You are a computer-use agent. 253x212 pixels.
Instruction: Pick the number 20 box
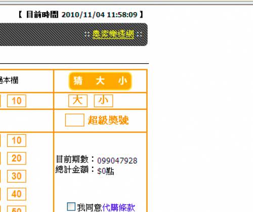[x=17, y=158]
